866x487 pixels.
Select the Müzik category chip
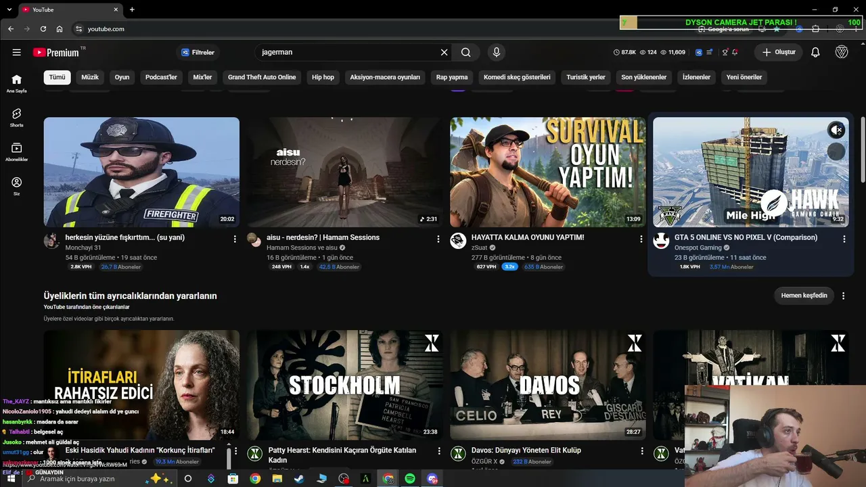(90, 77)
